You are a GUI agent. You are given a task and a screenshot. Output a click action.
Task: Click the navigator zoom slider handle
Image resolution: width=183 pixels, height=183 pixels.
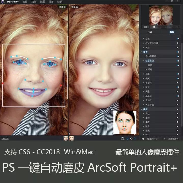(154, 27)
